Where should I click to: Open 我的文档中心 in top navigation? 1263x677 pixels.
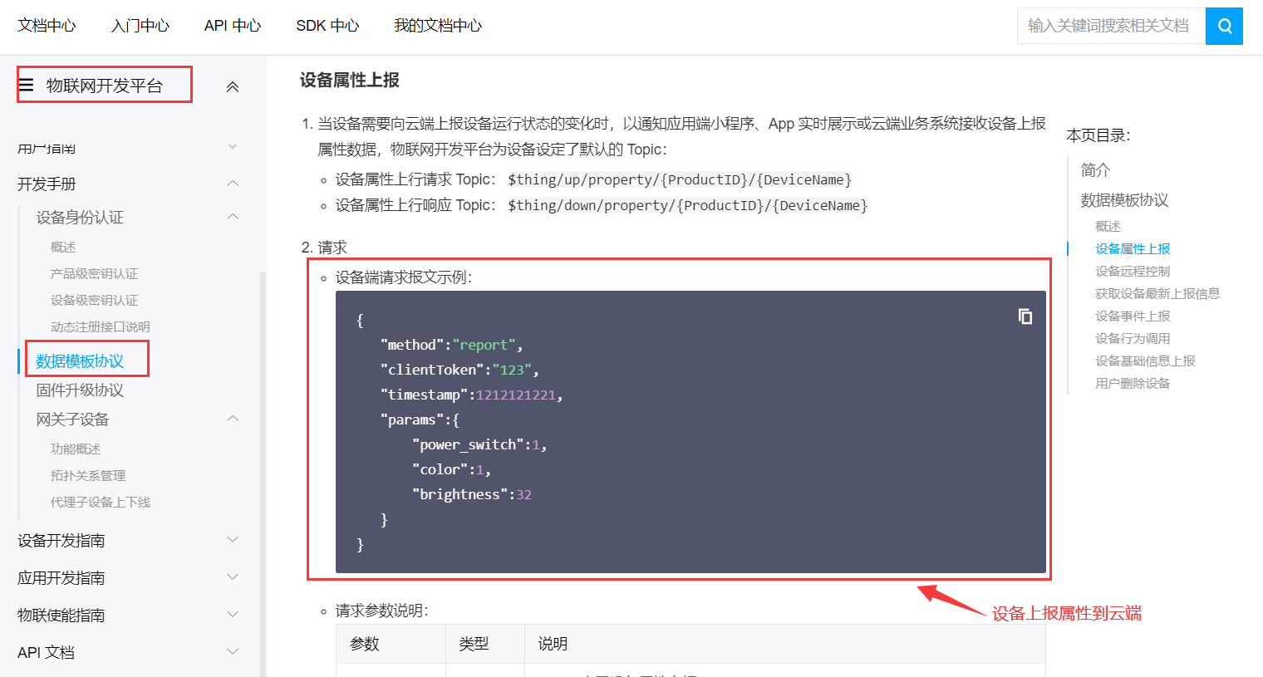coord(438,26)
